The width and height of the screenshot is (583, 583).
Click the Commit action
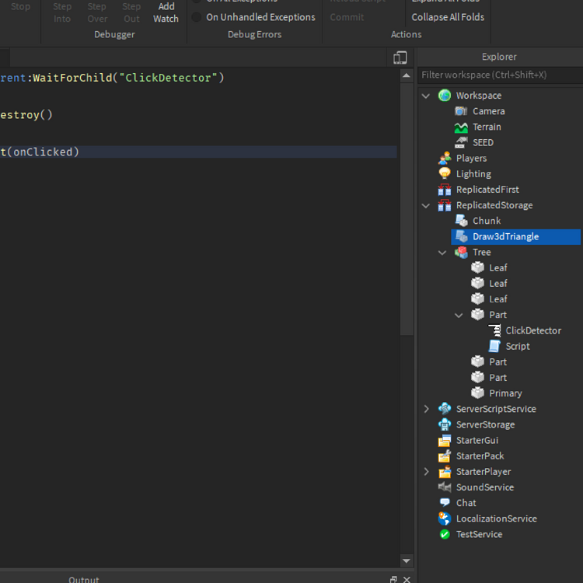click(x=347, y=17)
